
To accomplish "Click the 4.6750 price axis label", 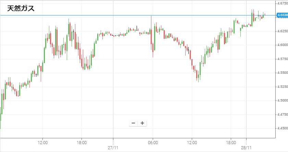I will tap(282, 3).
